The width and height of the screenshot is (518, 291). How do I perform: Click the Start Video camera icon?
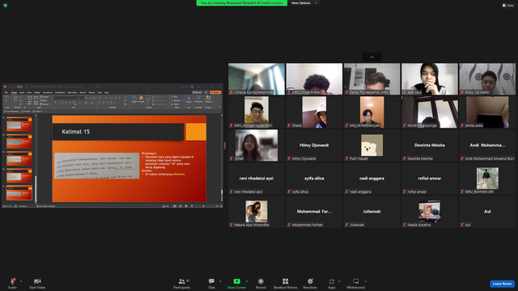coord(37,281)
